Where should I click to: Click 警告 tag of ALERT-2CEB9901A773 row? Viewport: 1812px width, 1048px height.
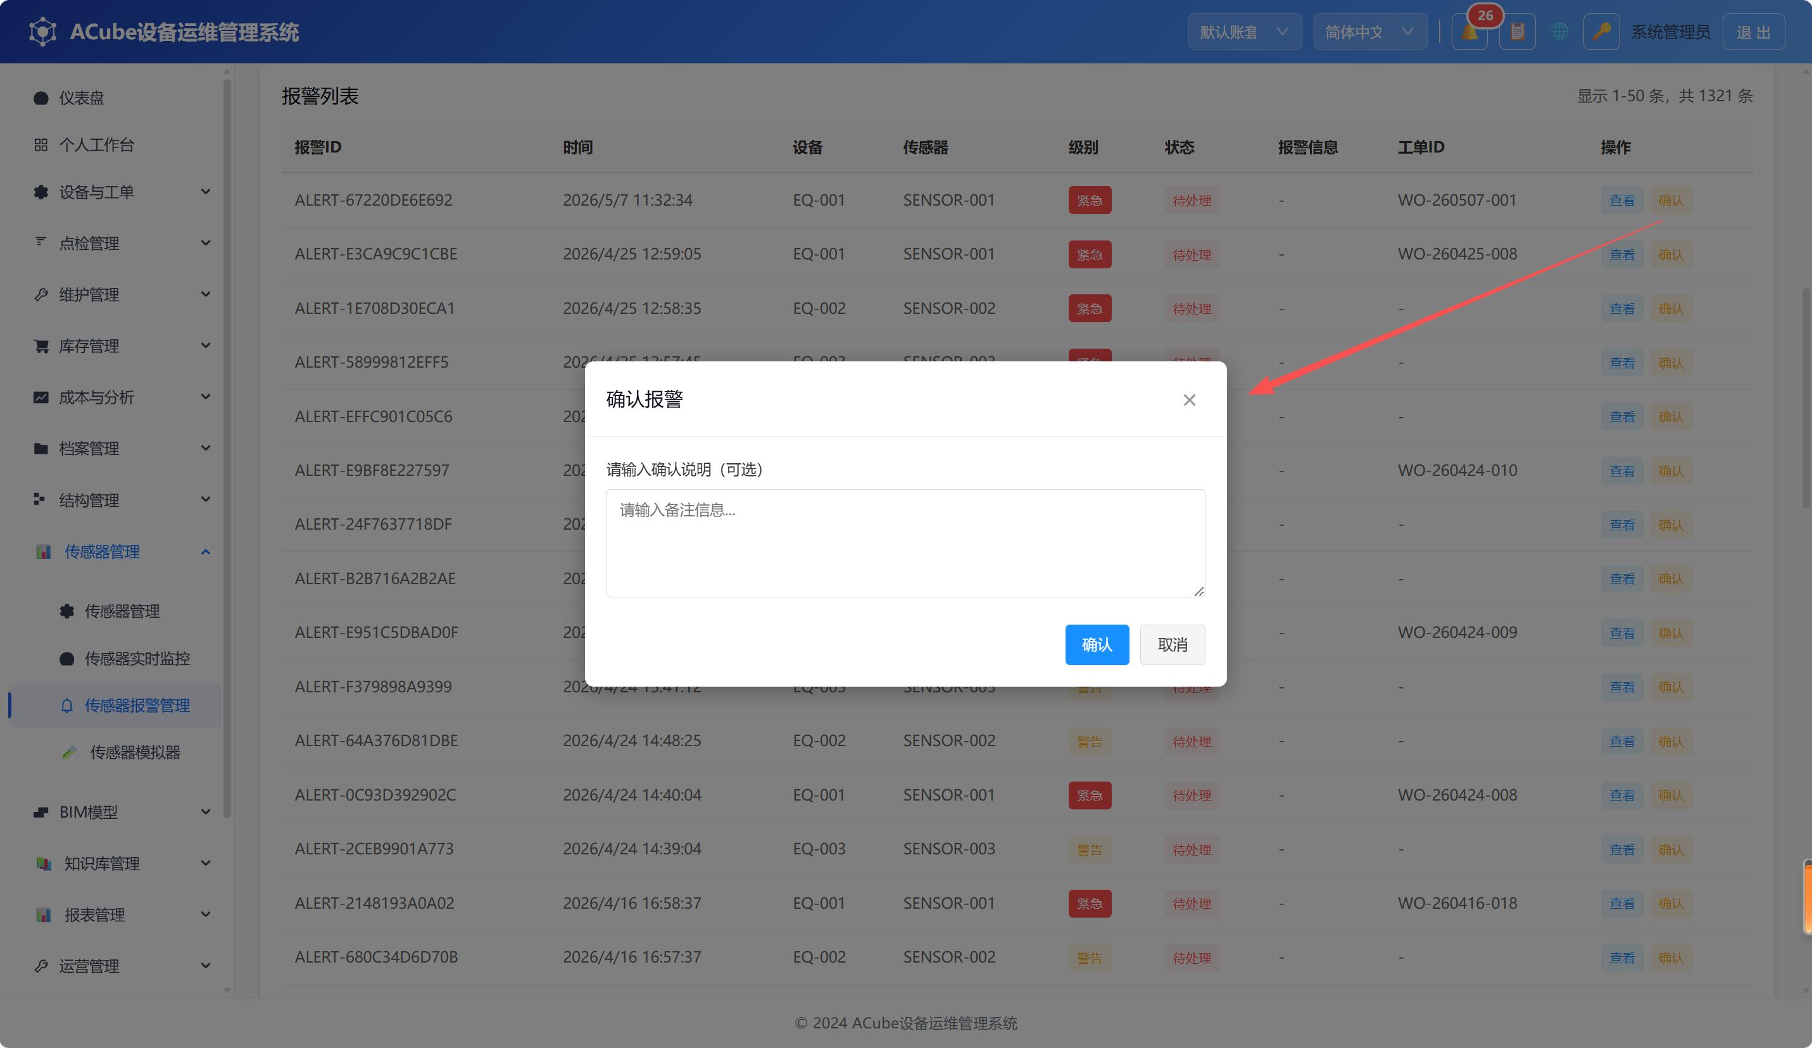(1090, 850)
